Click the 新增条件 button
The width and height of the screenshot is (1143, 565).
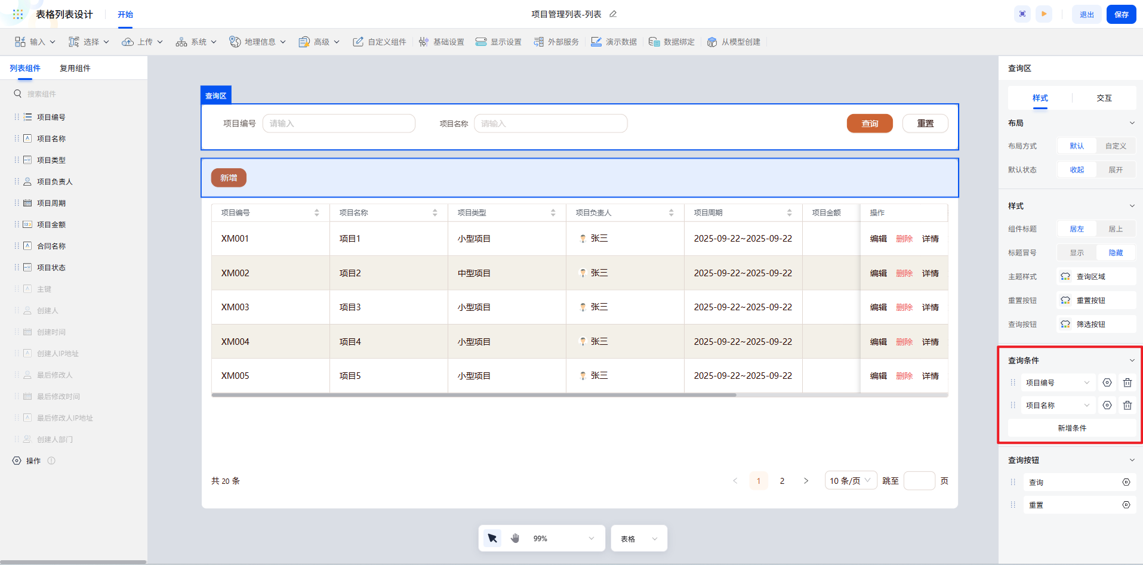[1072, 428]
